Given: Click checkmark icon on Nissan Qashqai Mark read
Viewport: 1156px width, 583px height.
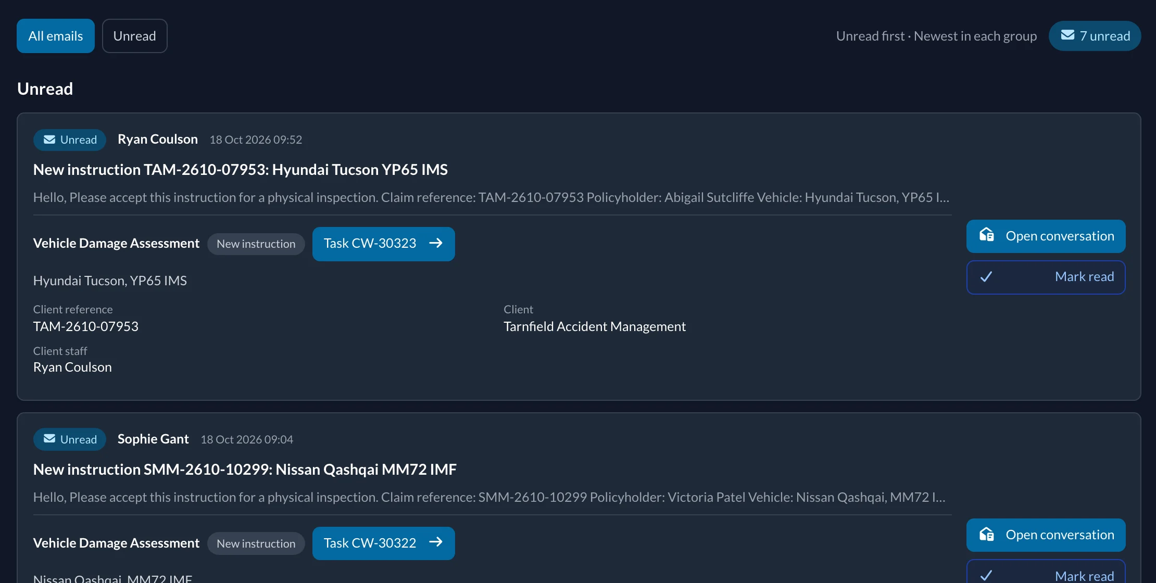Looking at the screenshot, I should [x=986, y=576].
